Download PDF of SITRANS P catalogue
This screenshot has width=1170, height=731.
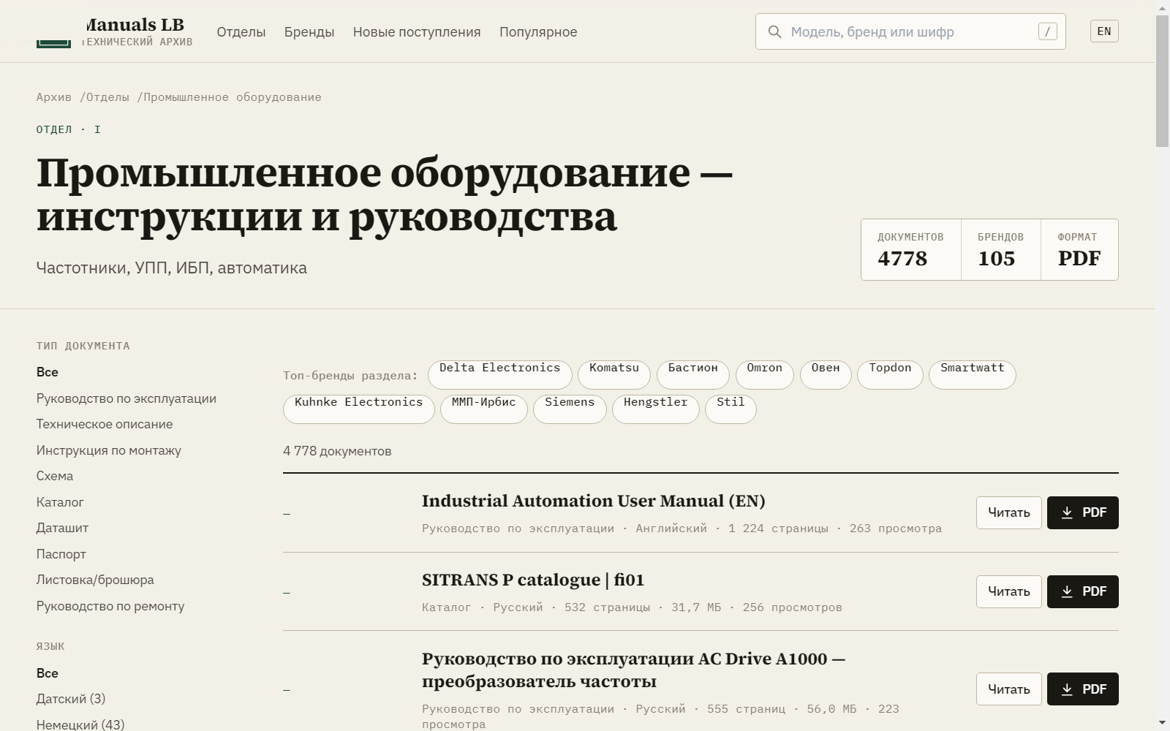tap(1083, 591)
